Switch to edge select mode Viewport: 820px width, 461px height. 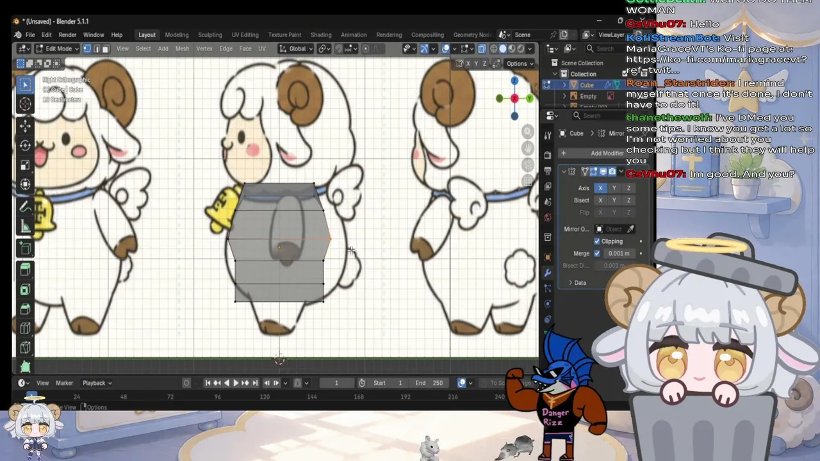point(97,49)
